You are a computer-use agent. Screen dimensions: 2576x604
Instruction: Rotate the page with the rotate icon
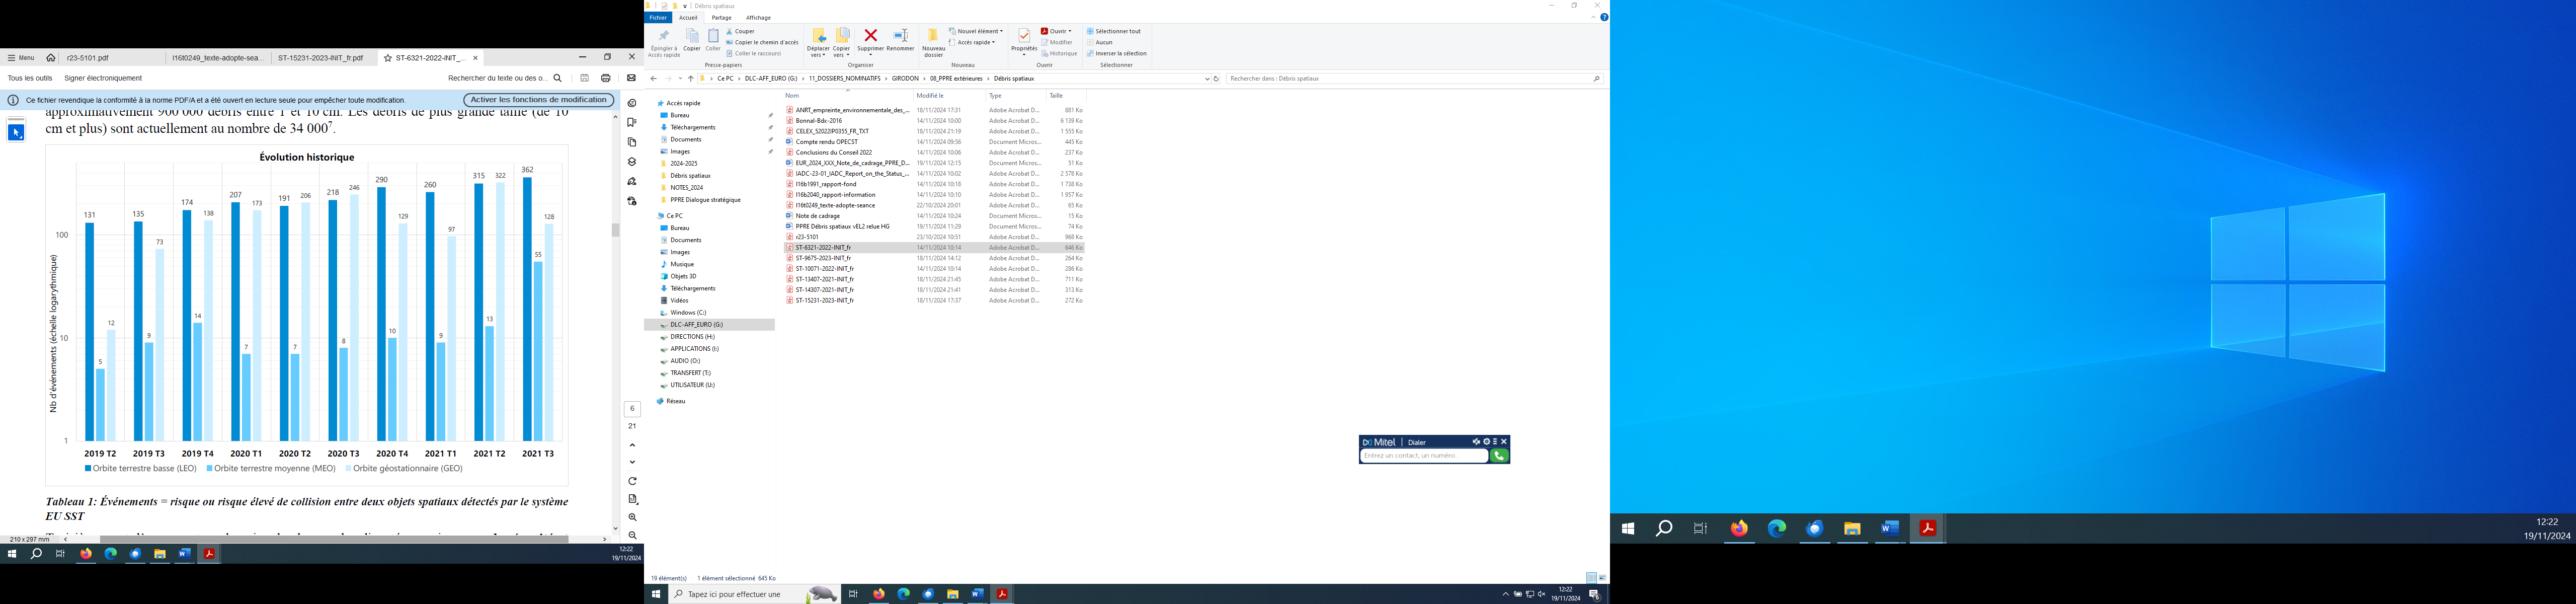633,481
